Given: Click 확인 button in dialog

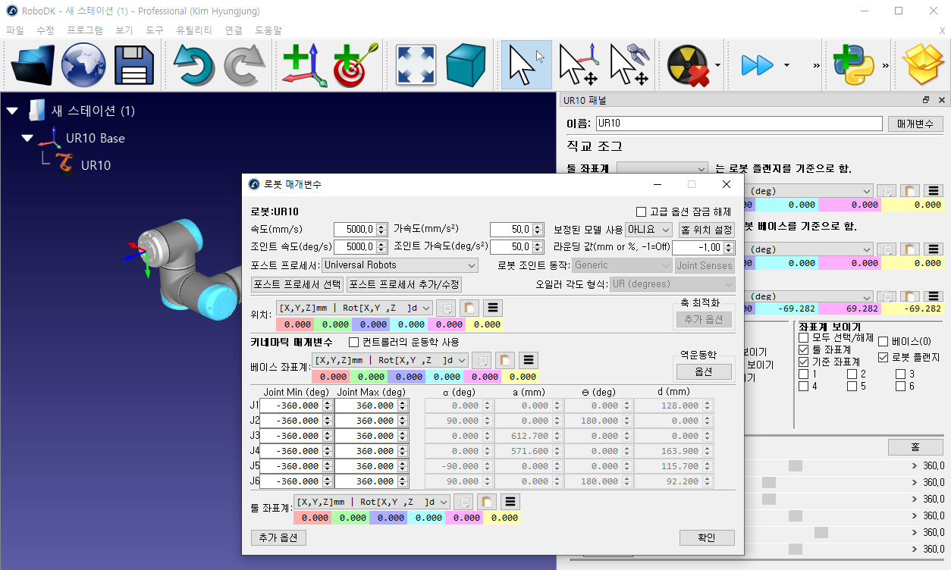Looking at the screenshot, I should click(x=707, y=537).
